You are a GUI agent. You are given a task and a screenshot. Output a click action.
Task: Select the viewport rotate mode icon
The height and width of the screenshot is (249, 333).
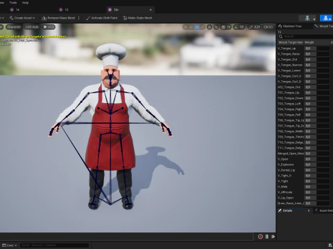click(x=197, y=27)
